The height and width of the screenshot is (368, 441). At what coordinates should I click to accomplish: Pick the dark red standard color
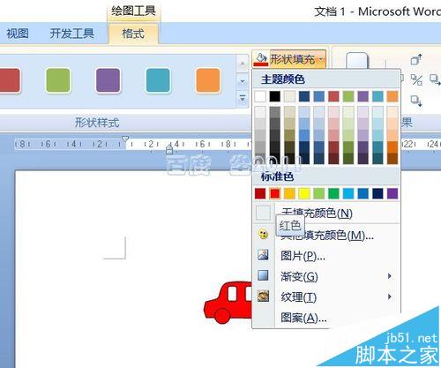[260, 193]
